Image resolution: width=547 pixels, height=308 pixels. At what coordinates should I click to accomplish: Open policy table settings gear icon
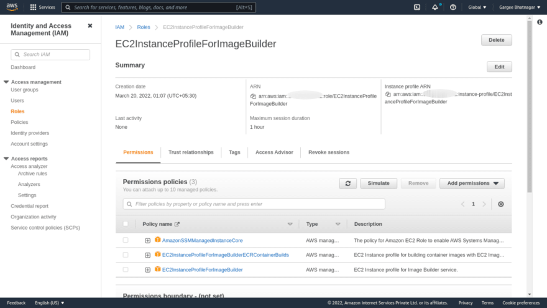(500, 204)
